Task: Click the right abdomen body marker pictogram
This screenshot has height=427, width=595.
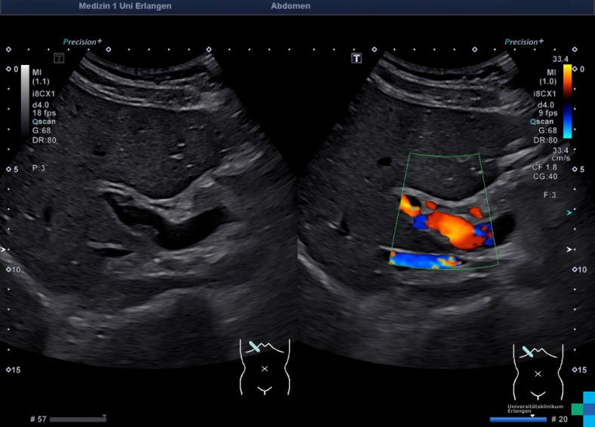Action: (538, 370)
